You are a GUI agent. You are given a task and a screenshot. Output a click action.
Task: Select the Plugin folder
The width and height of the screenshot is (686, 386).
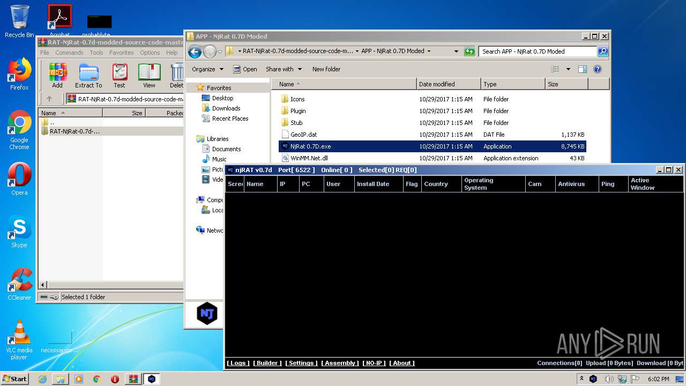point(298,111)
